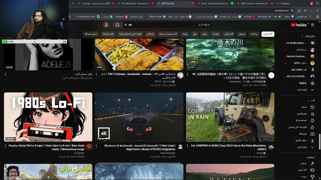Click the magnifier search button
This screenshot has height=180, width=321.
click(117, 25)
